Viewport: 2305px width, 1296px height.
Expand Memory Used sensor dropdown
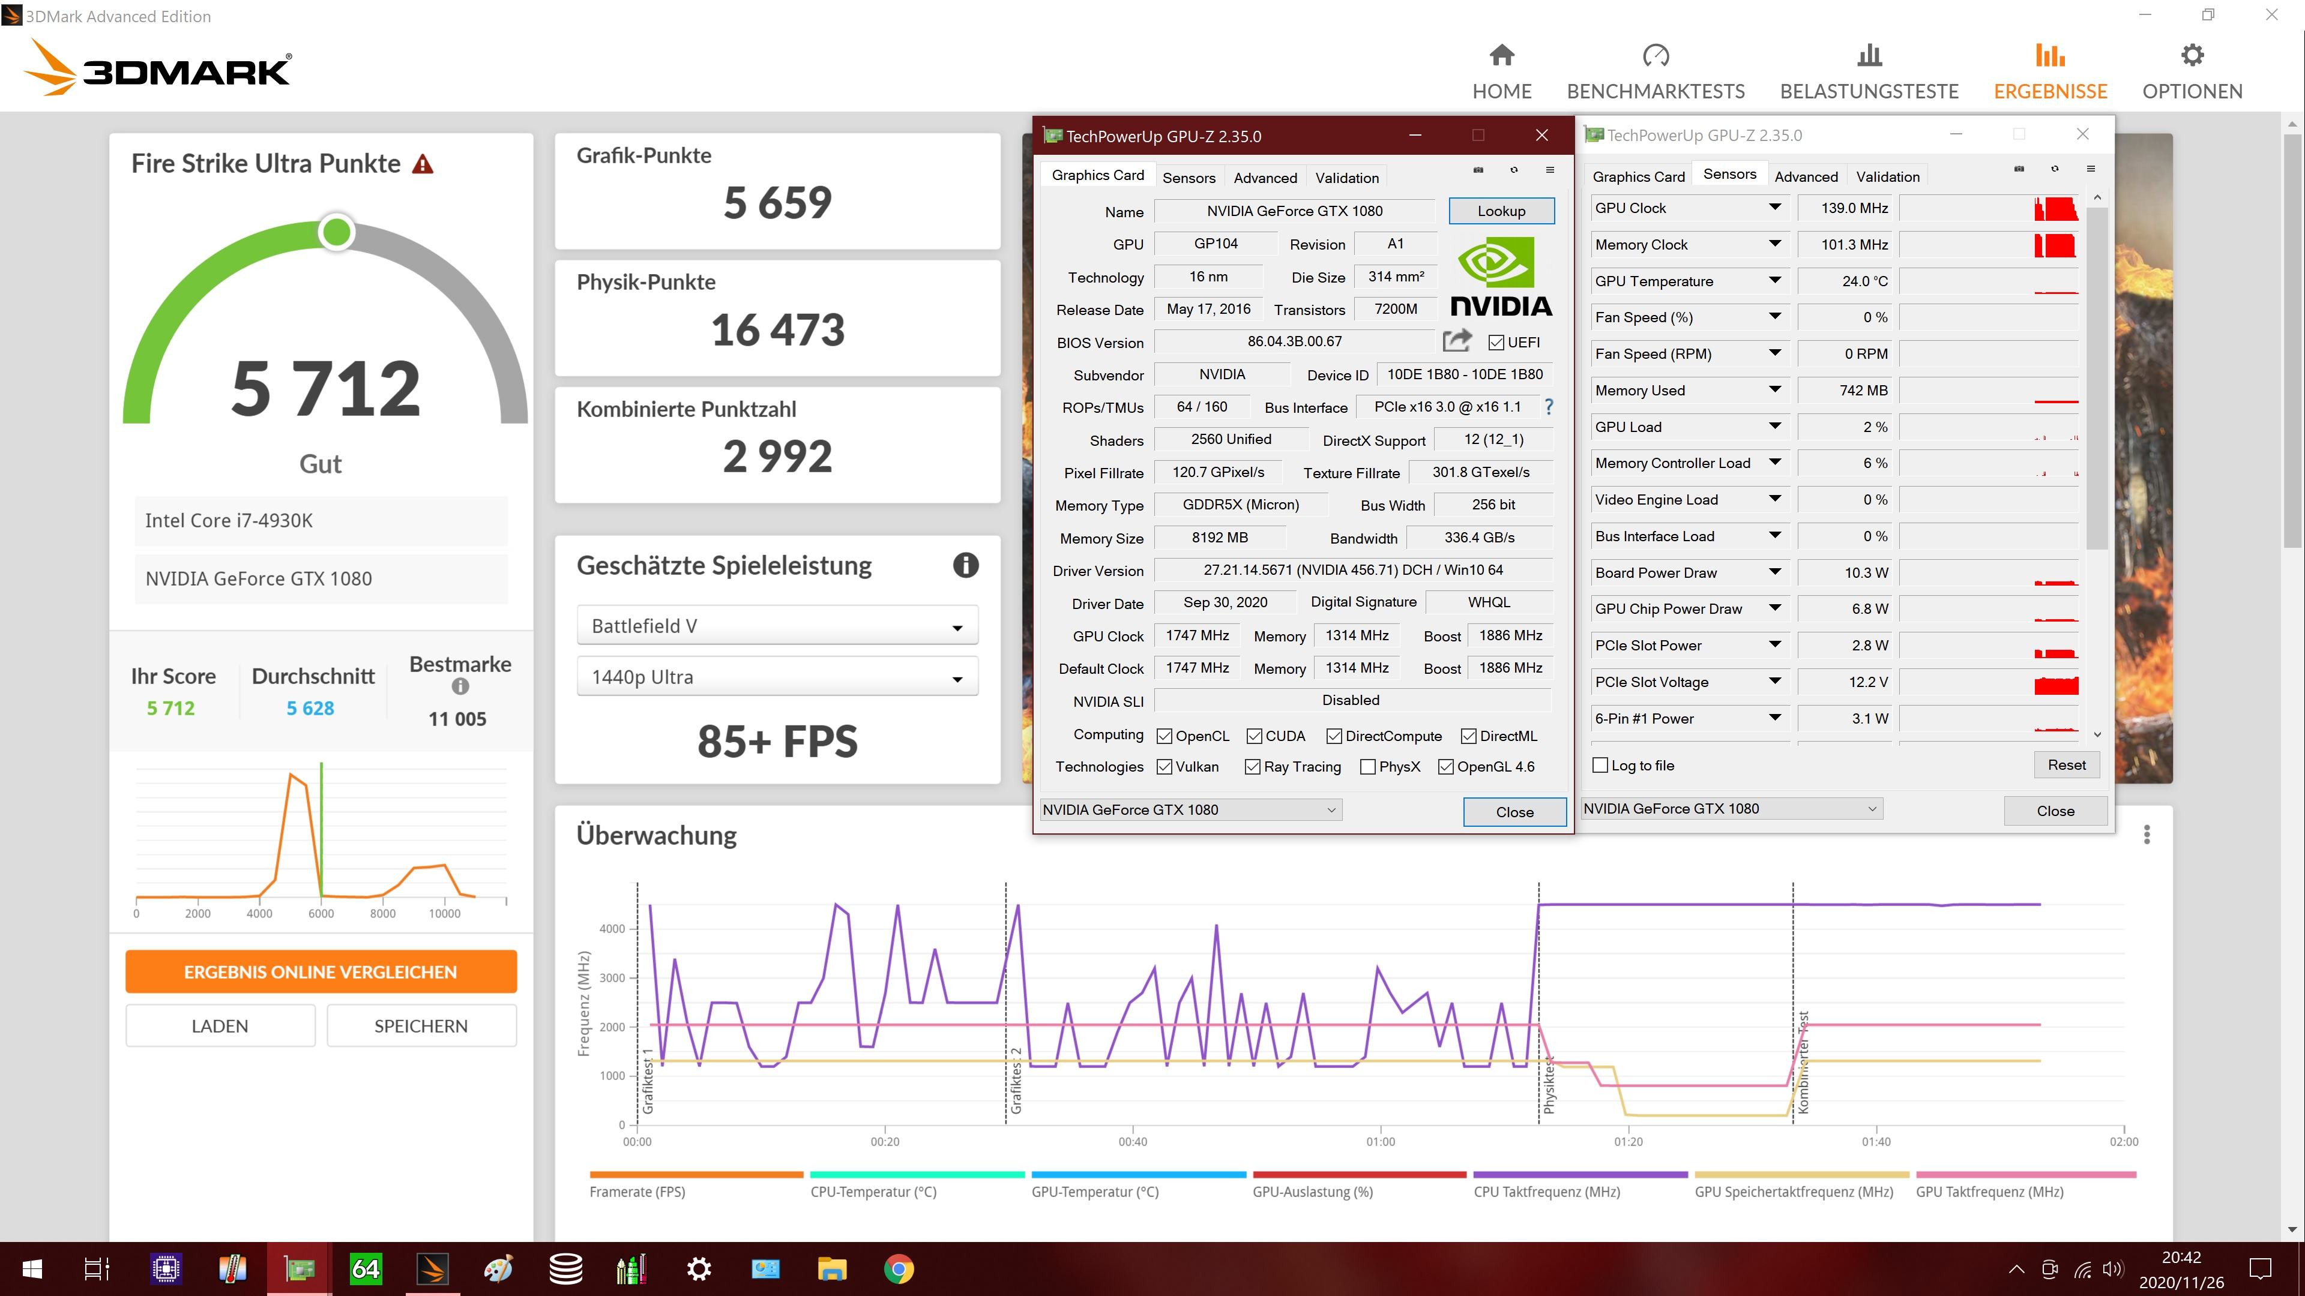tap(1774, 390)
